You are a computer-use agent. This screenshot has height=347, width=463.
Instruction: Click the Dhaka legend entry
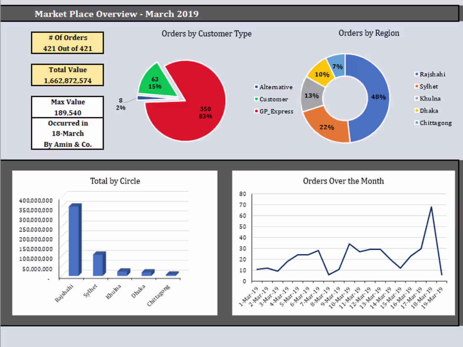pos(427,110)
